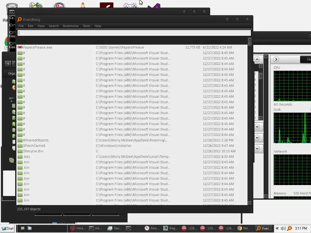Open the View menu in Everything
This screenshot has height=233, width=311.
41,26
